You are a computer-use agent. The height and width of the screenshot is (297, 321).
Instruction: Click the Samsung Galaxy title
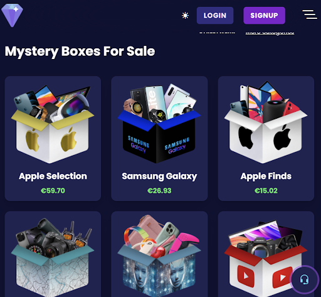point(159,176)
